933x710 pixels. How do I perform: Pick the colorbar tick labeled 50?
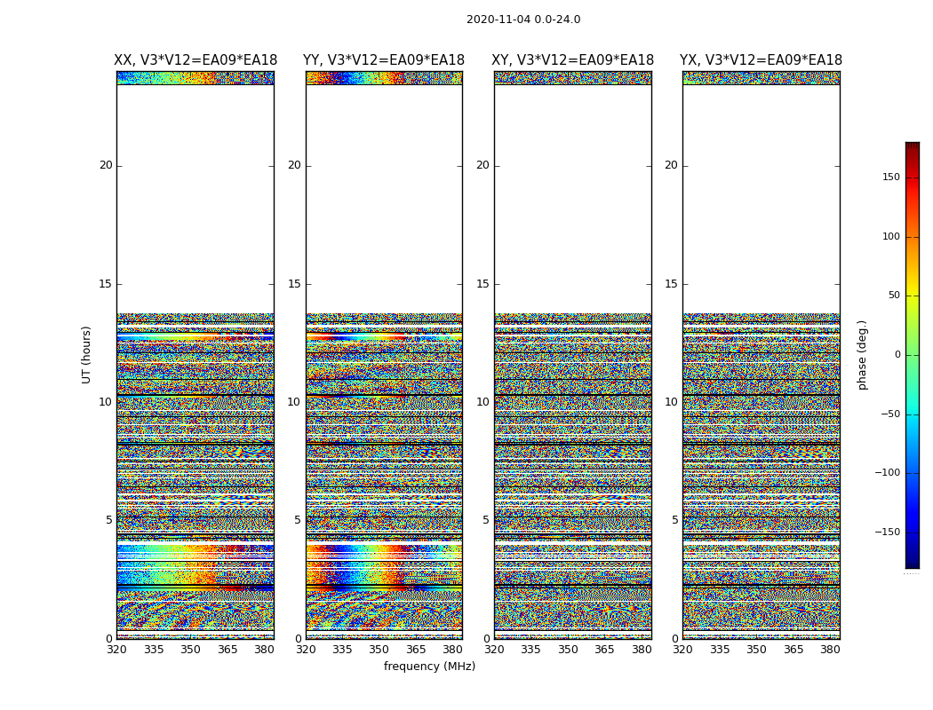pos(894,296)
